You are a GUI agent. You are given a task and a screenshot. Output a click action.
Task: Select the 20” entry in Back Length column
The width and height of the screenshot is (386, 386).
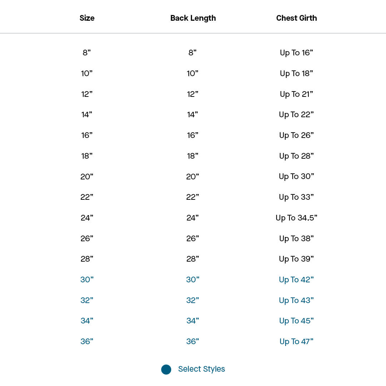193,177
